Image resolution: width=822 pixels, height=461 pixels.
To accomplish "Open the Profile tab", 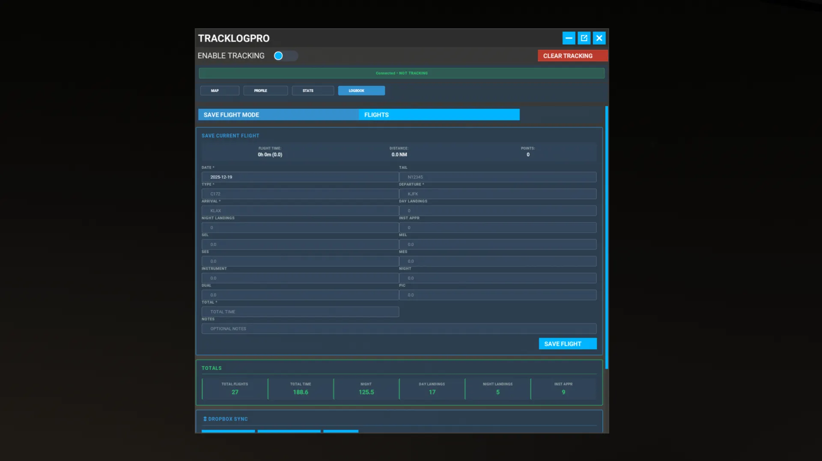I will (x=265, y=91).
